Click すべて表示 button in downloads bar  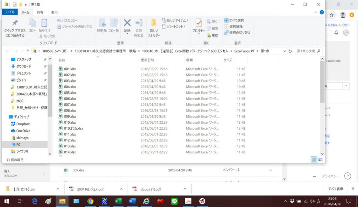click(336, 189)
